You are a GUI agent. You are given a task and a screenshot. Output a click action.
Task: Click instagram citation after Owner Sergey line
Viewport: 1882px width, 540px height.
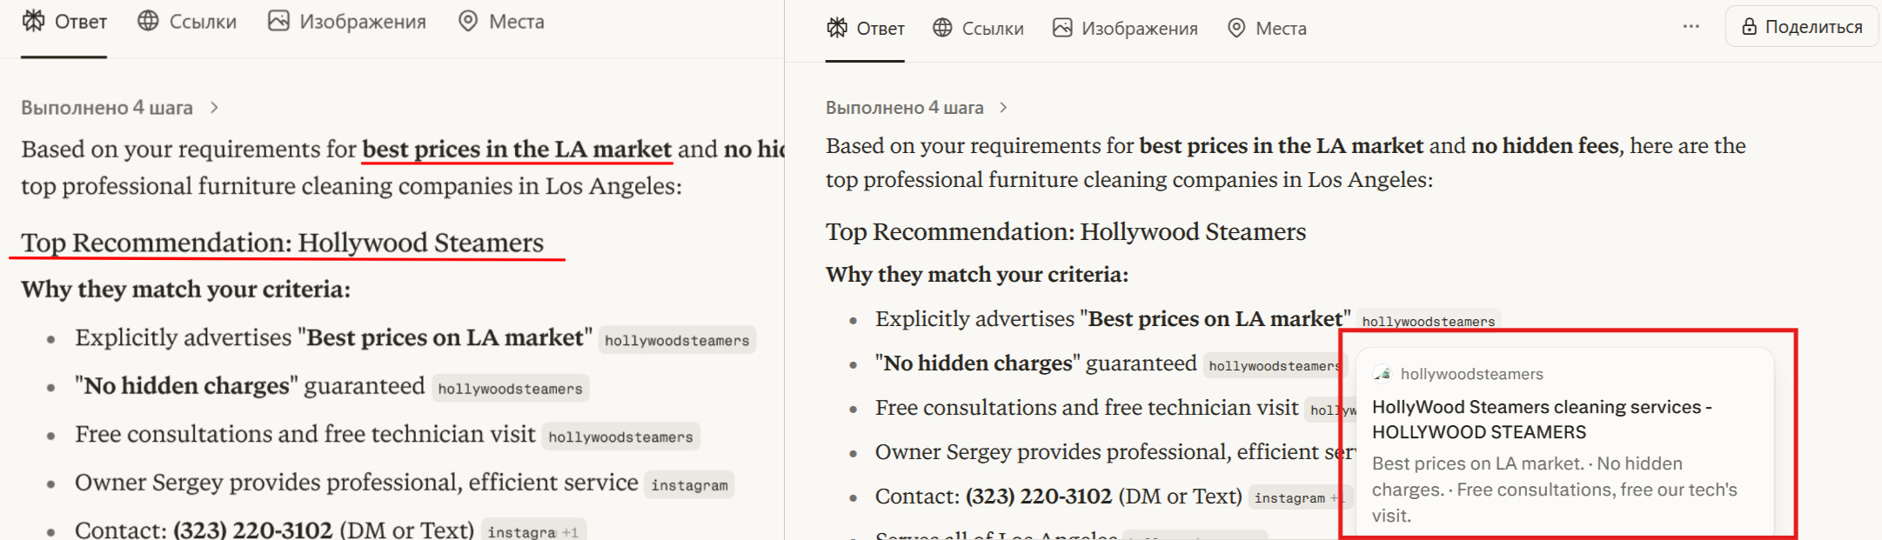[689, 484]
